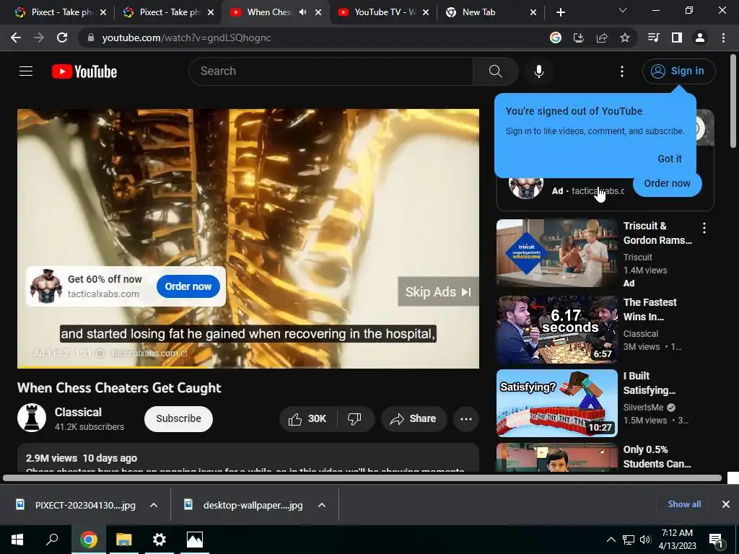Image resolution: width=739 pixels, height=554 pixels.
Task: Toggle the Chrome side panel icon
Action: click(x=677, y=38)
